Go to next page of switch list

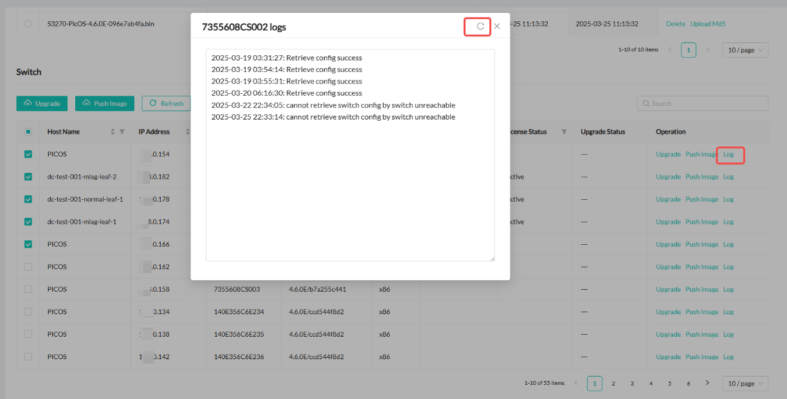pyautogui.click(x=707, y=383)
